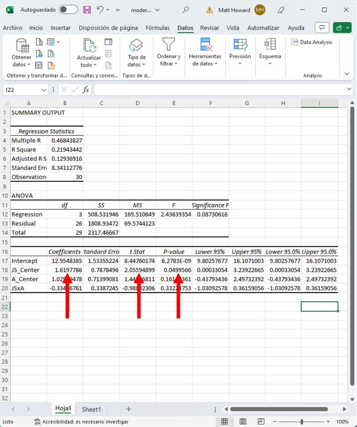The width and height of the screenshot is (357, 427).
Task: Toggle the Autoguardado switch
Action: (x=68, y=10)
